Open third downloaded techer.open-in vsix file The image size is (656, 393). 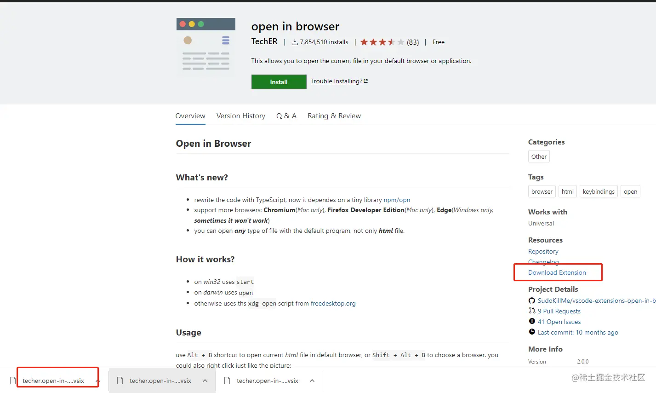267,381
